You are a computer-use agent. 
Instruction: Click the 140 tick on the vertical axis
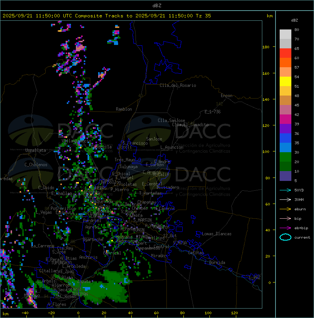(266, 99)
